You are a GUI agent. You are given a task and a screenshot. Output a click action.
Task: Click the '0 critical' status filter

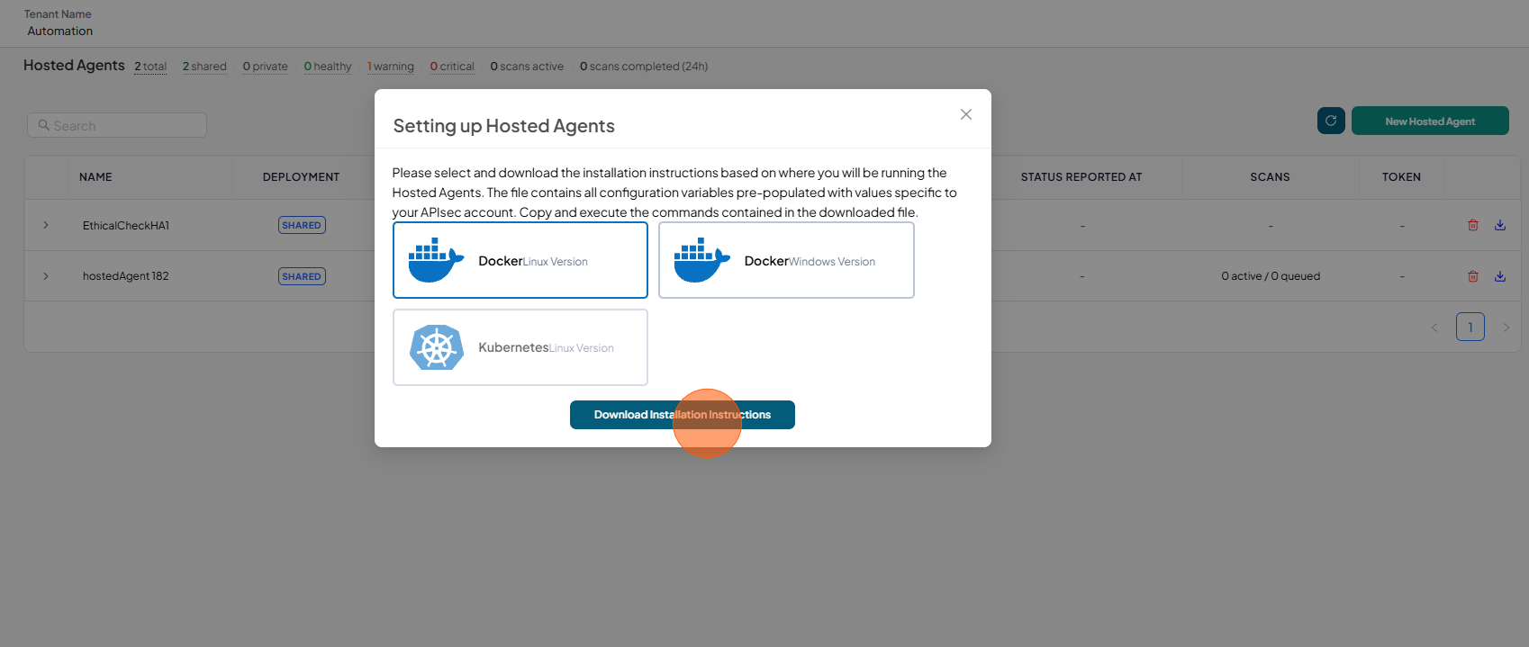point(452,67)
